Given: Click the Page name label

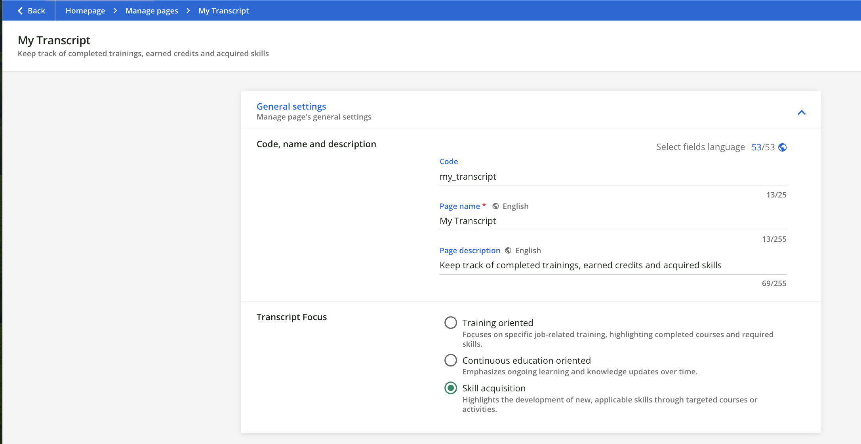Looking at the screenshot, I should [459, 206].
